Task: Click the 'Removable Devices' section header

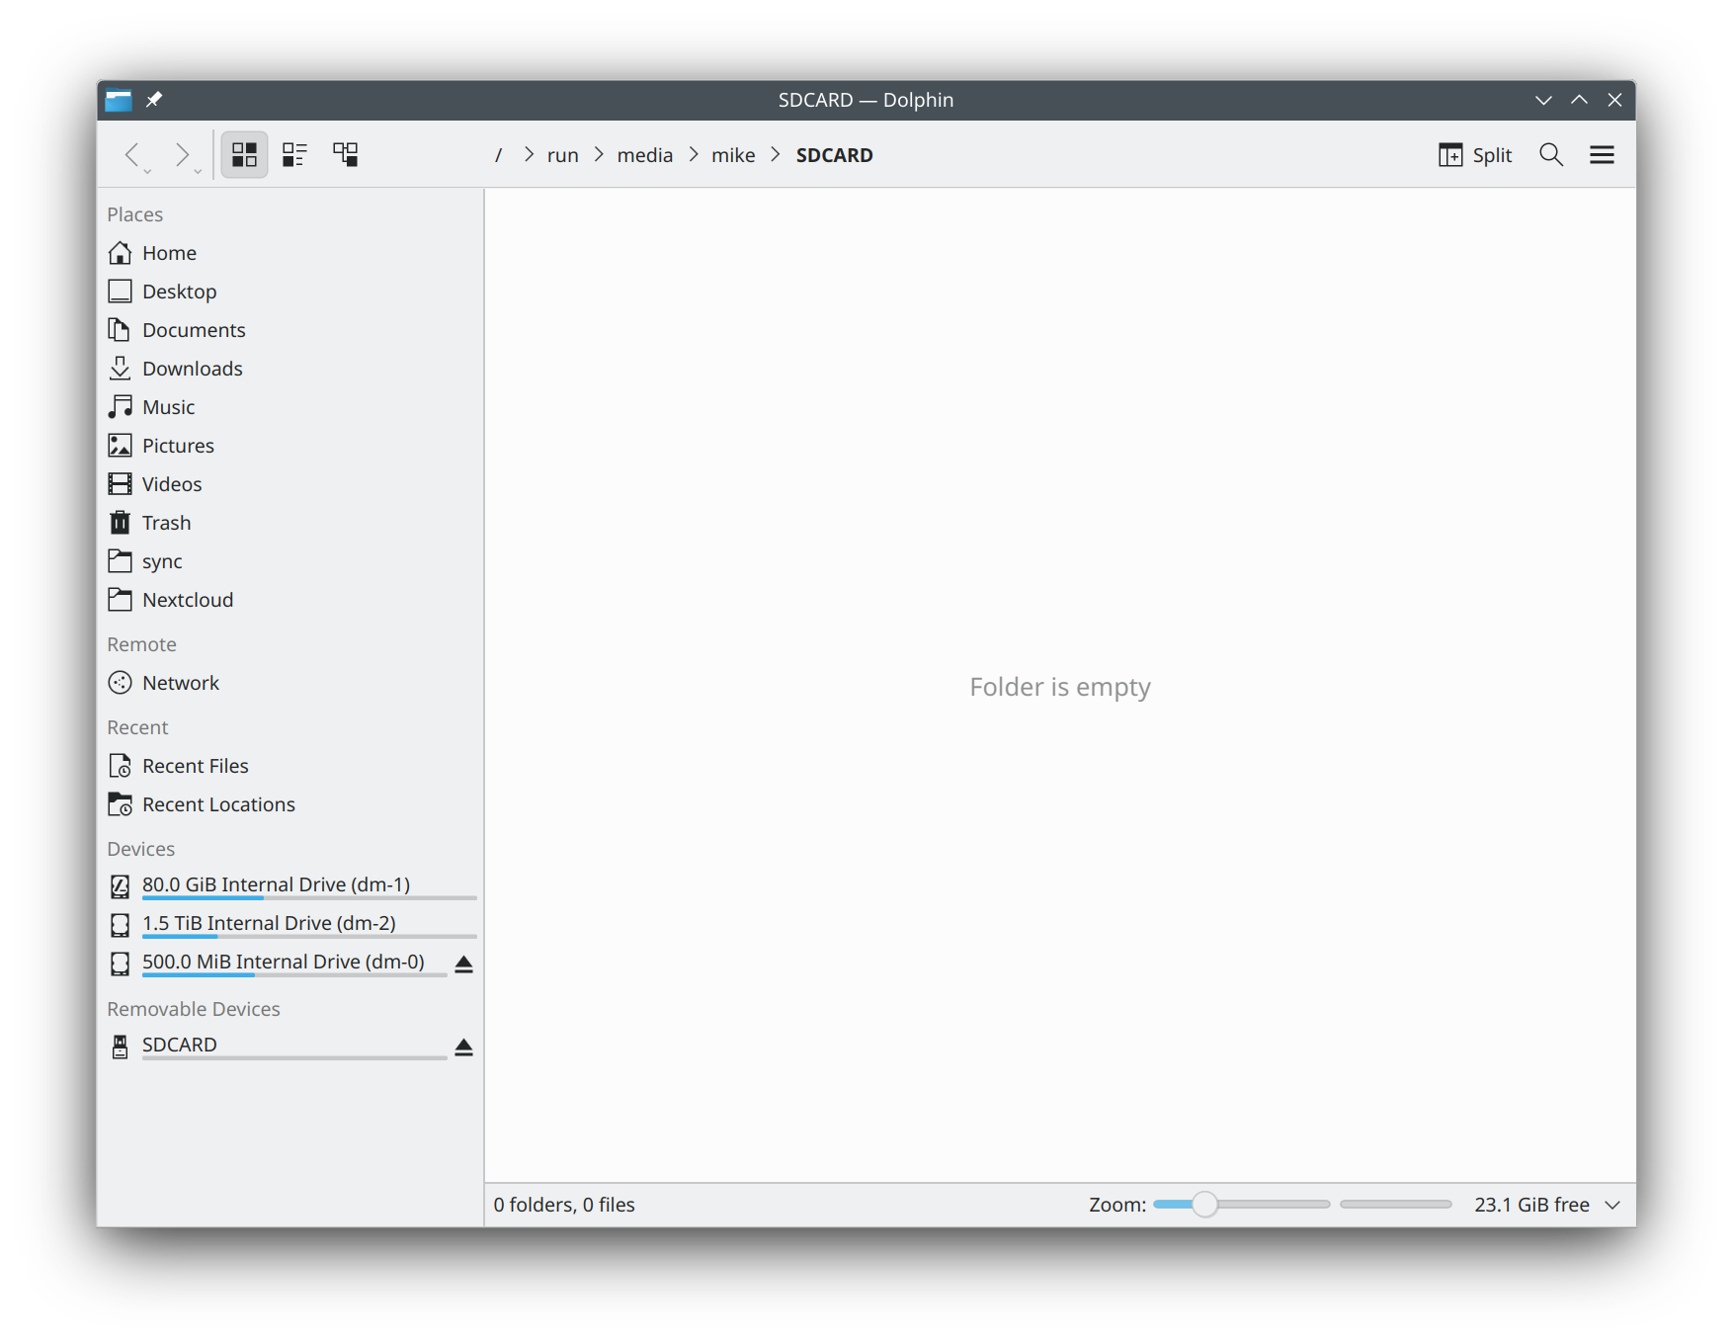Action: pyautogui.click(x=194, y=1009)
